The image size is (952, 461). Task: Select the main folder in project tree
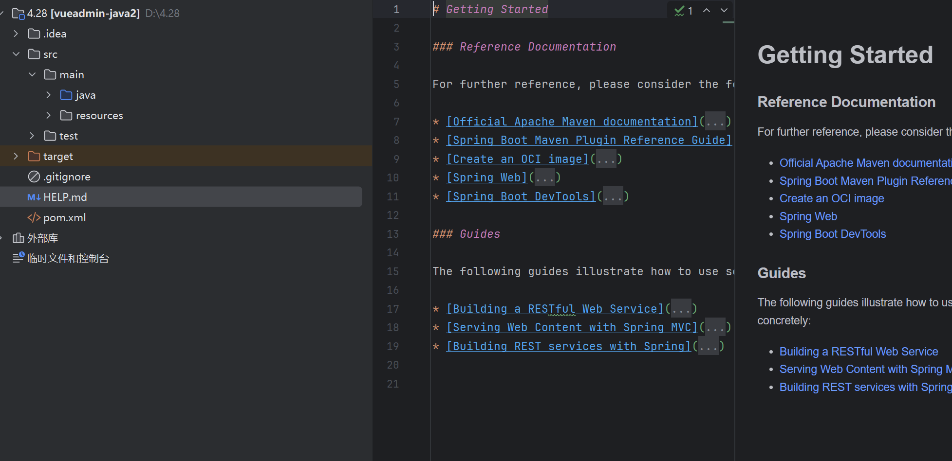(72, 75)
